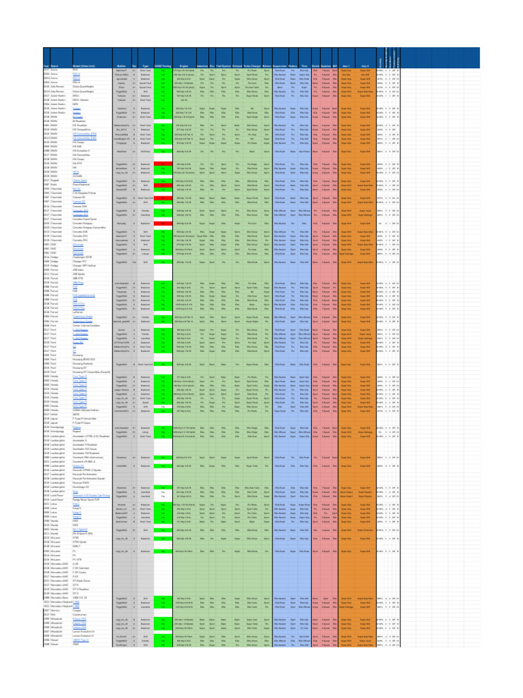This screenshot has width=523, height=698.
Task: Select the S2000 Ultimate Edition cell
Action: (x=92, y=410)
